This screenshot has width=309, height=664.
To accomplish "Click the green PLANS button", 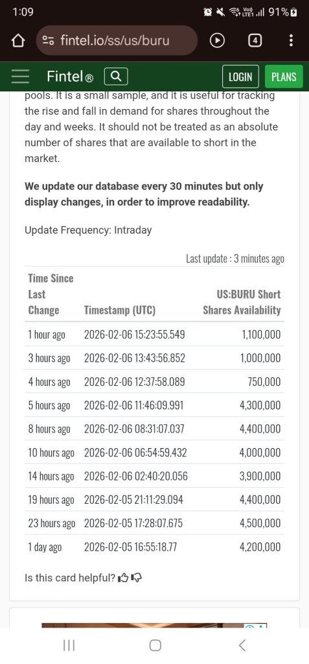I will coord(284,77).
